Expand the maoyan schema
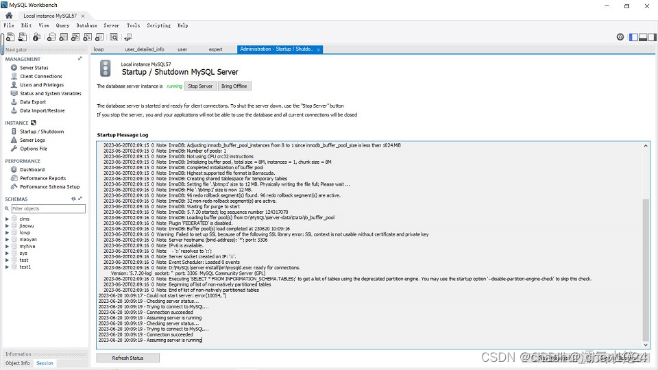 pyautogui.click(x=7, y=240)
